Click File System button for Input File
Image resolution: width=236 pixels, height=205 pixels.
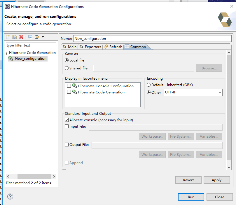click(x=181, y=136)
